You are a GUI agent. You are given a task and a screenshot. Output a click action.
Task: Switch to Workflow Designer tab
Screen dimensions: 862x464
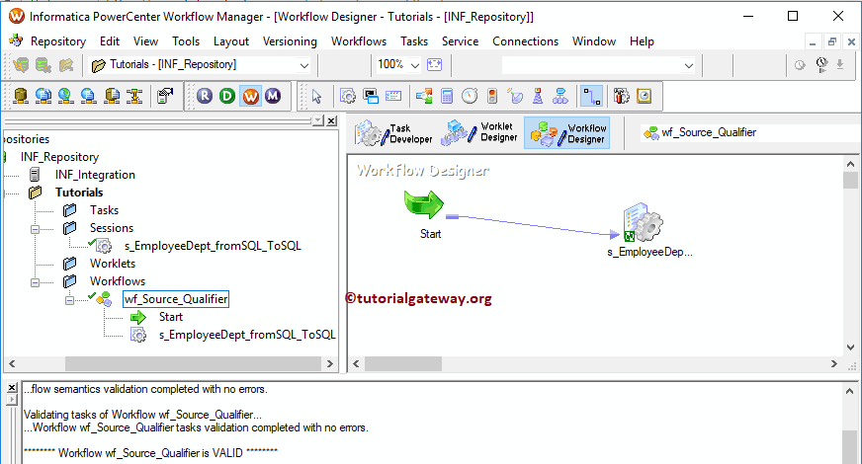point(566,133)
